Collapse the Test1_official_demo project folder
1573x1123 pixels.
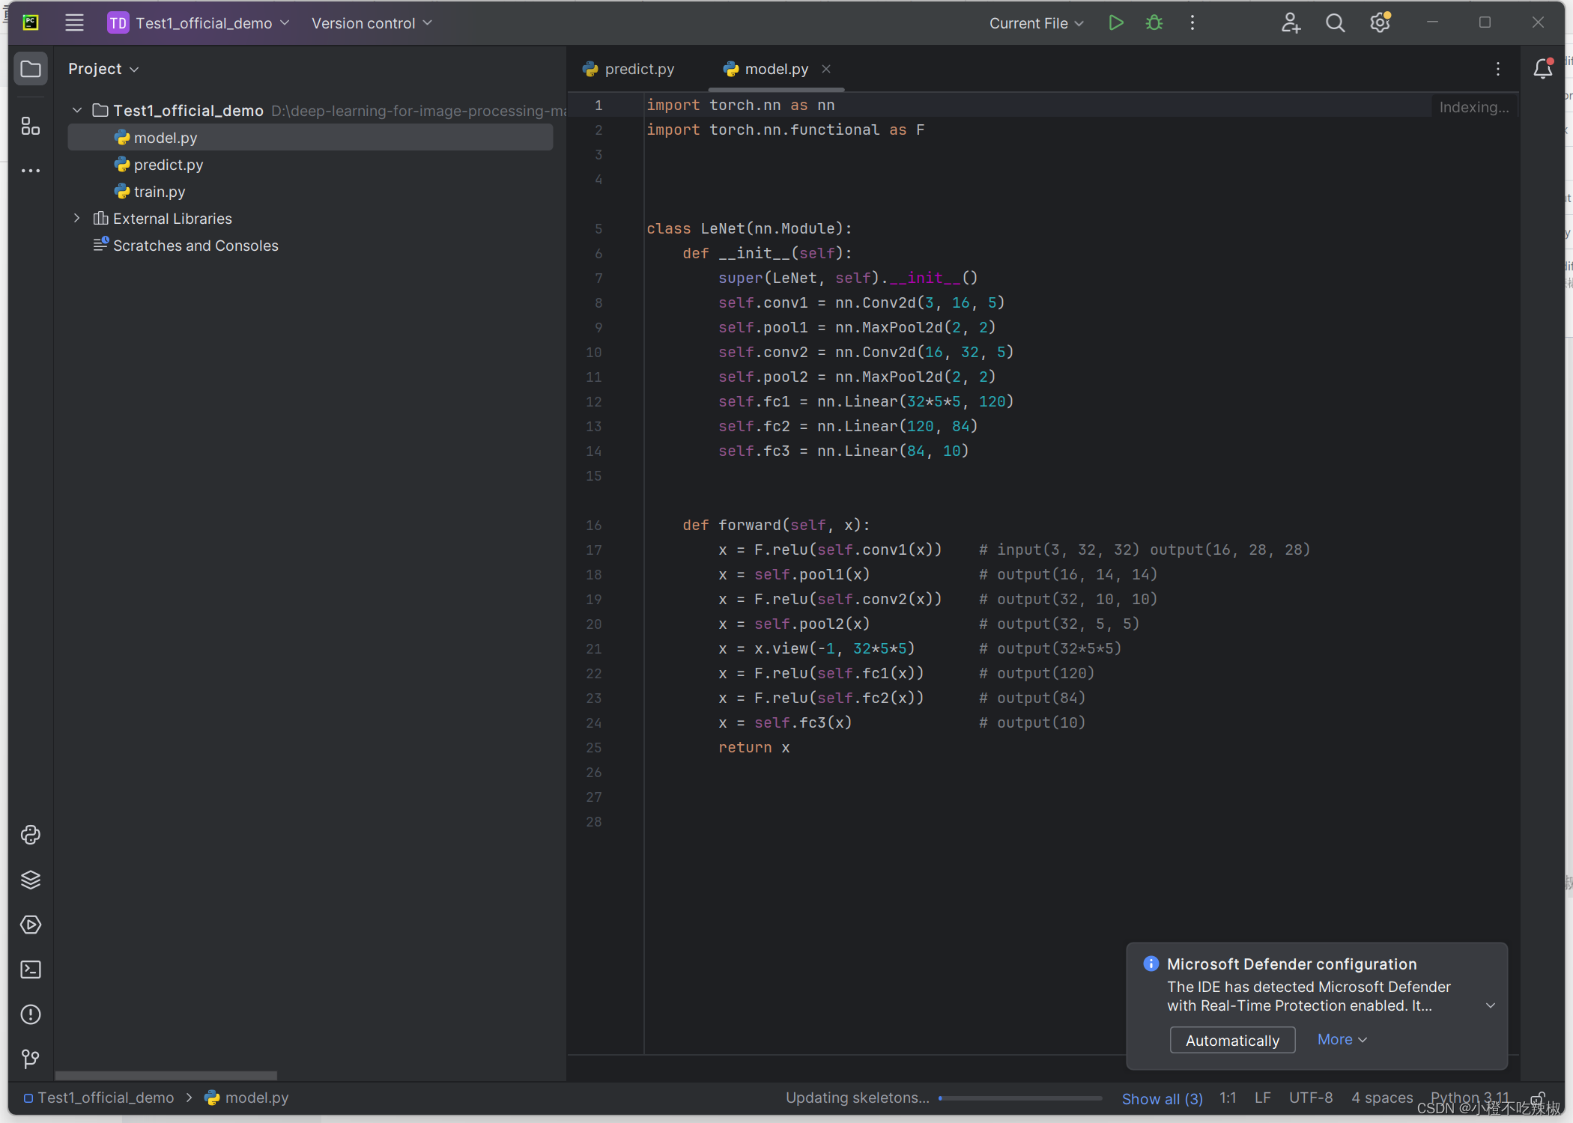[77, 110]
